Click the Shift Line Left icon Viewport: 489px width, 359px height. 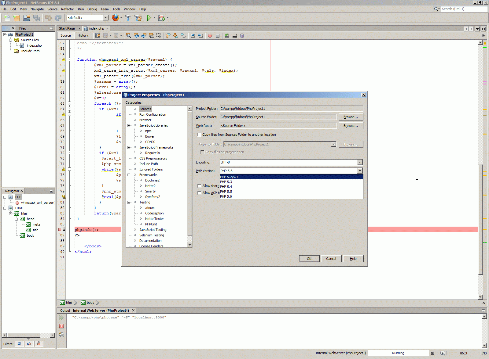193,36
